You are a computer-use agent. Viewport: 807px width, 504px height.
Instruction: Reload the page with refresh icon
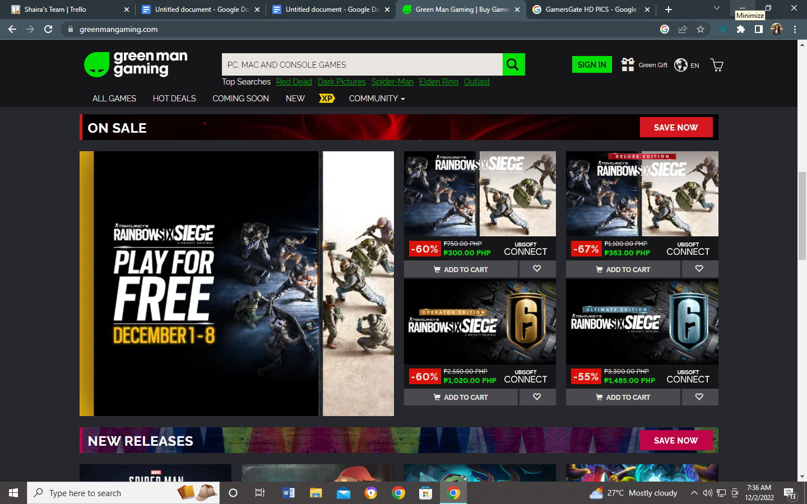(48, 29)
